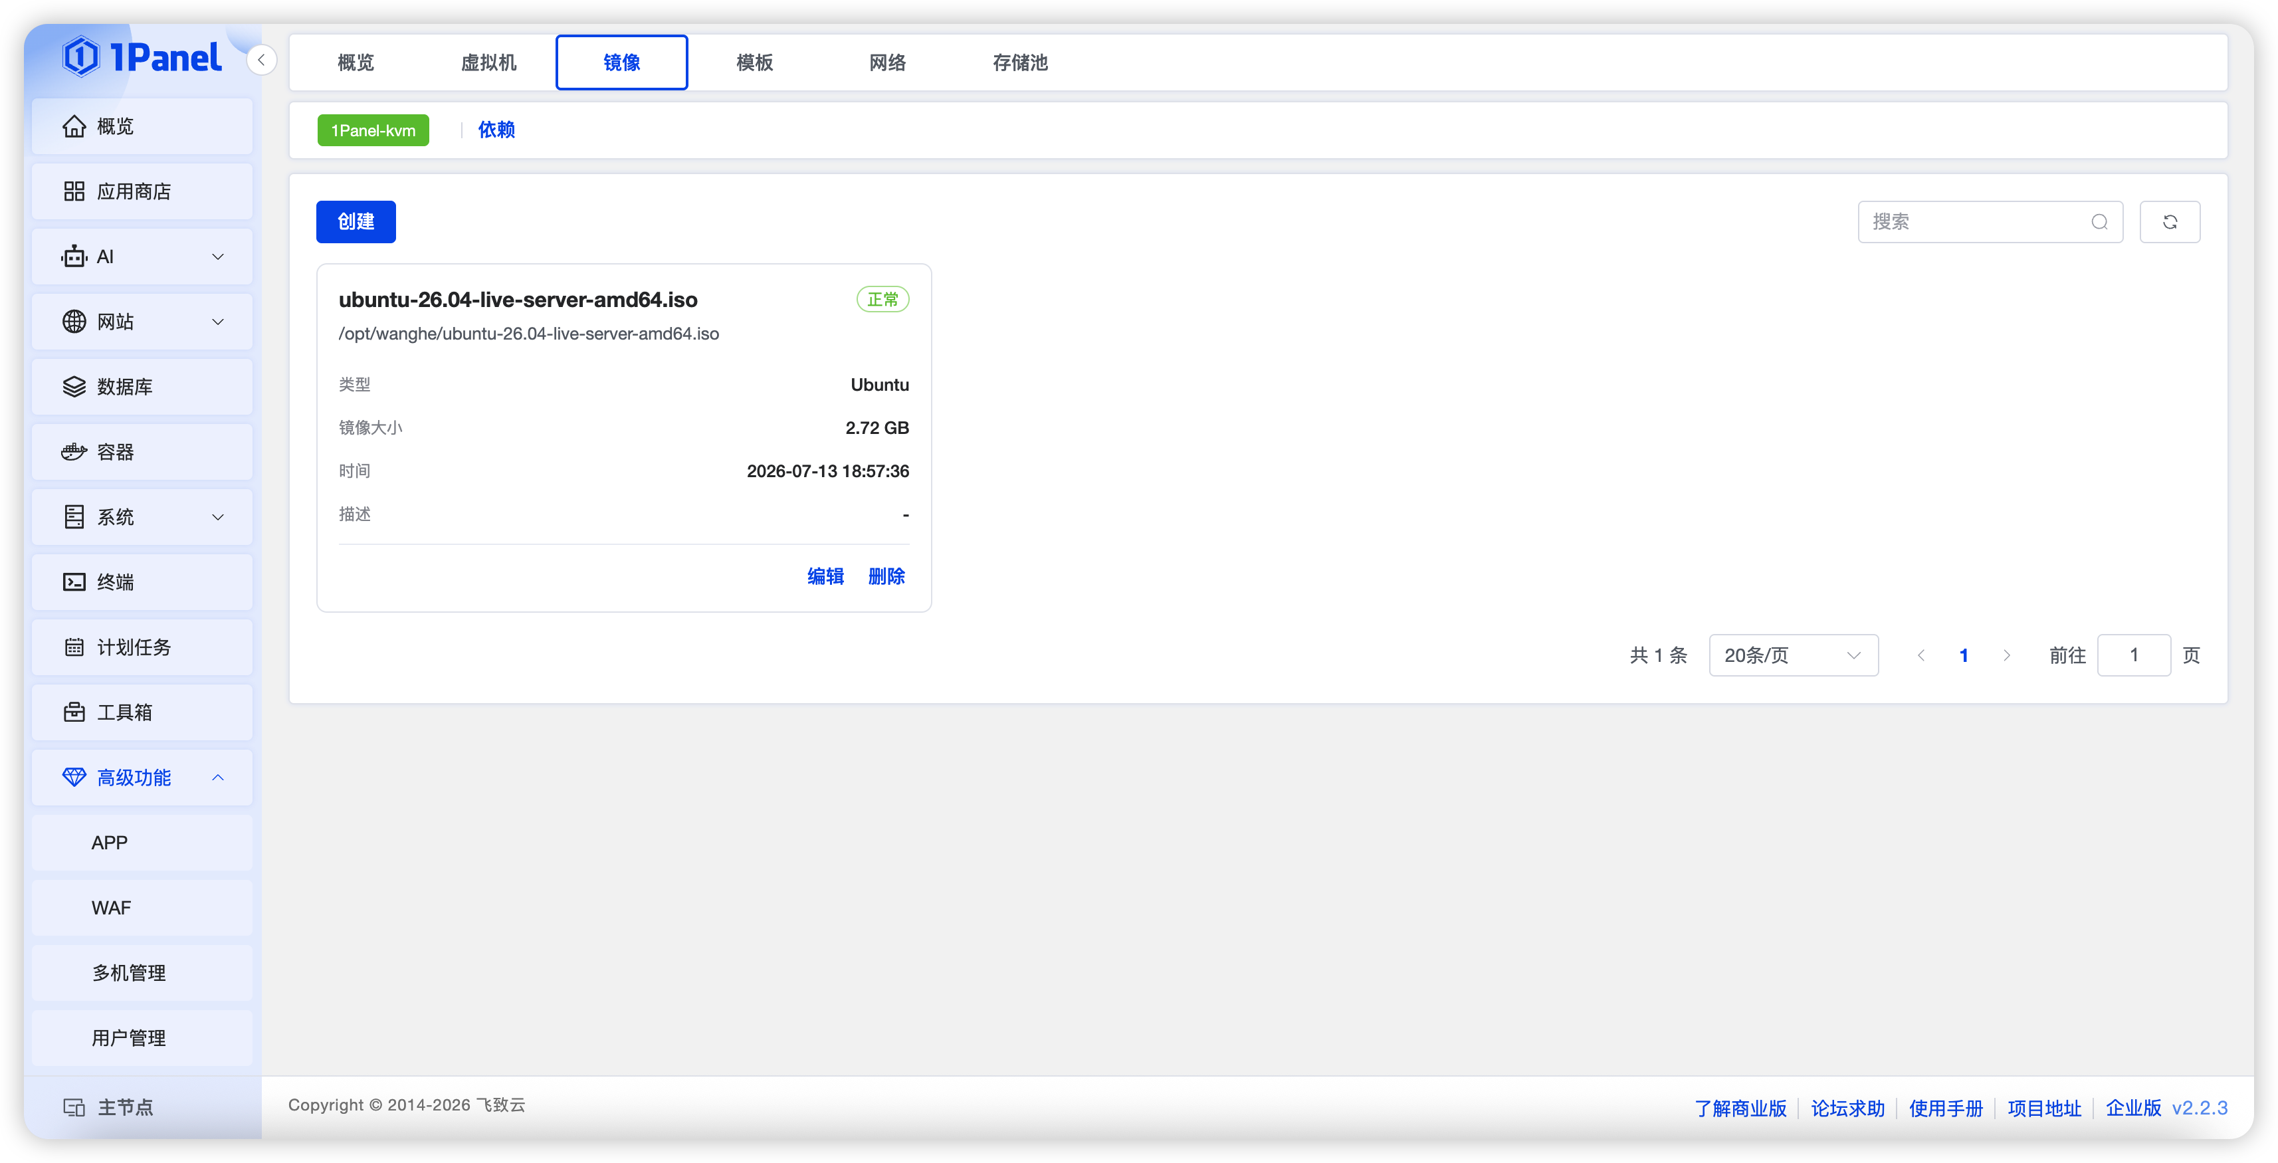Viewport: 2278px width, 1163px height.
Task: Open the 论坛求助 footer link
Action: tap(1848, 1108)
